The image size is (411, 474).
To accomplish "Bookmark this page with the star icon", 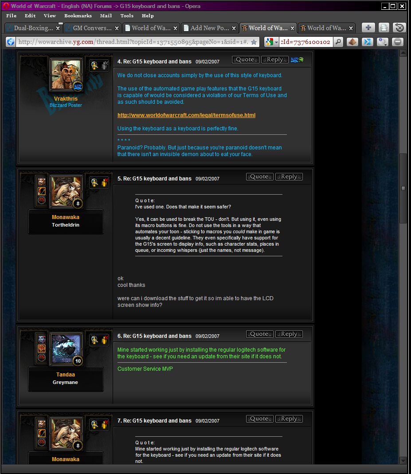I will tap(254, 42).
